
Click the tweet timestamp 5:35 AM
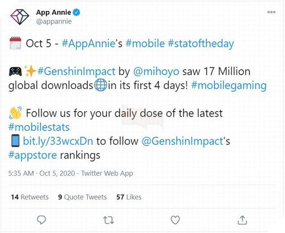coord(21,173)
